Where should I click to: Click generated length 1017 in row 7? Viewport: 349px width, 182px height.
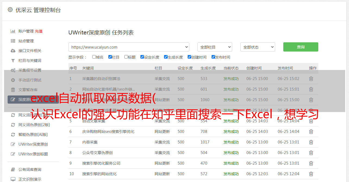[205, 142]
